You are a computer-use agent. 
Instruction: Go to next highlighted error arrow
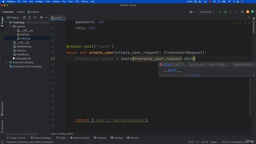[x=249, y=23]
